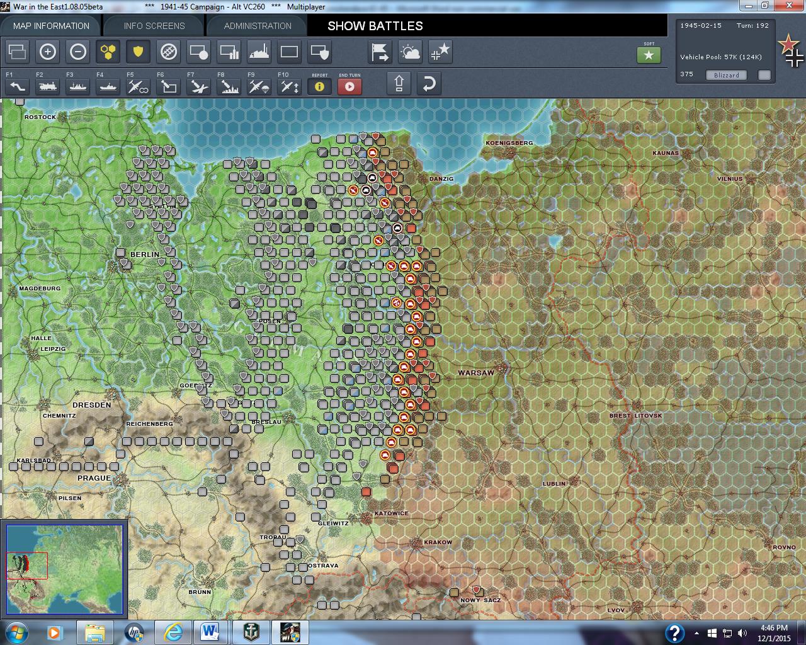Click the Blizzard weather button

(727, 75)
